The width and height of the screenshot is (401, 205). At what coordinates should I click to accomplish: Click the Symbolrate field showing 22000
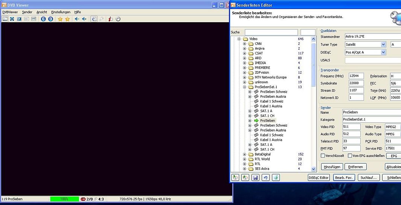coord(356,83)
